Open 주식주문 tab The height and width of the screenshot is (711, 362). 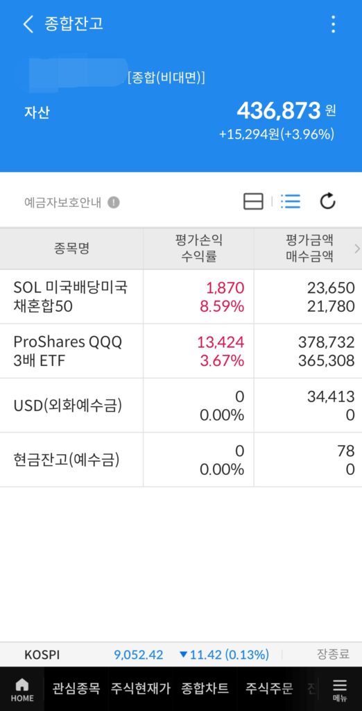(x=269, y=688)
